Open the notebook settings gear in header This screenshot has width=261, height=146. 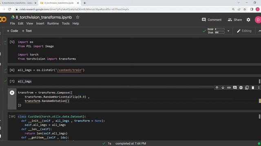click(x=248, y=20)
